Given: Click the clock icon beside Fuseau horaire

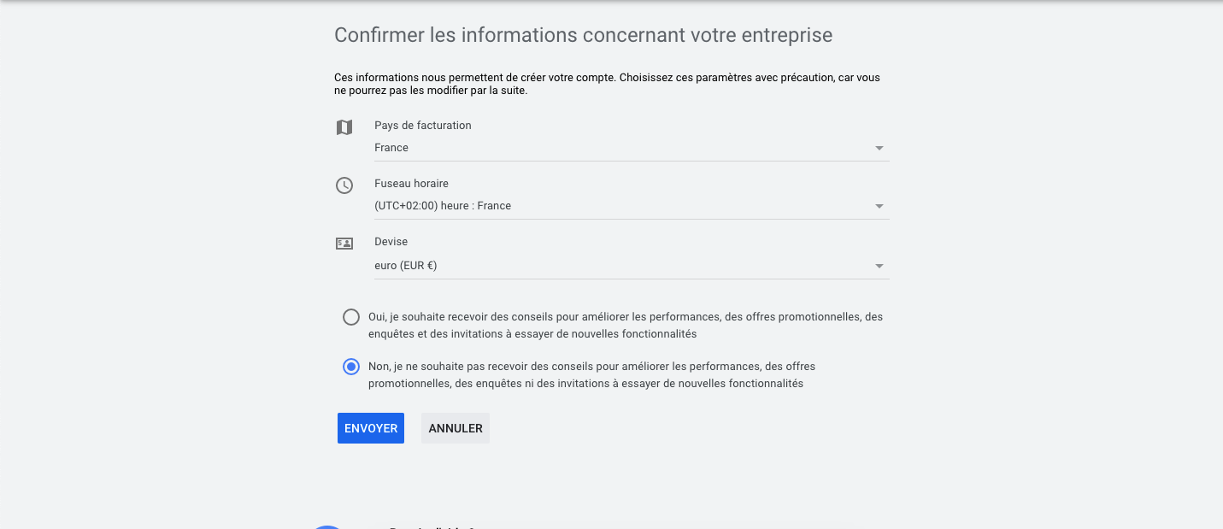Looking at the screenshot, I should (x=344, y=185).
